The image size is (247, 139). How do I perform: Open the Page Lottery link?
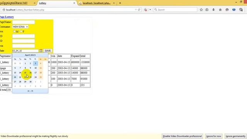click(x=7, y=17)
